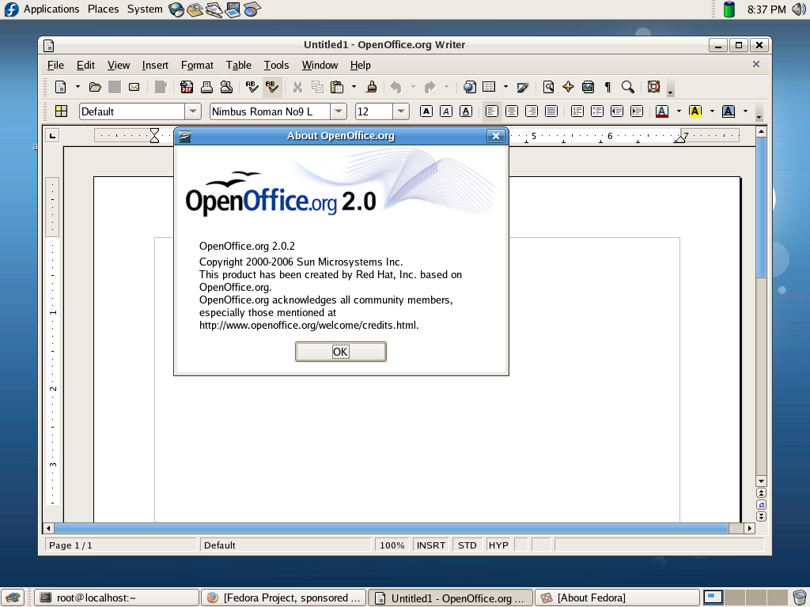Toggle Nonprinting Characters pilcrow

(608, 87)
